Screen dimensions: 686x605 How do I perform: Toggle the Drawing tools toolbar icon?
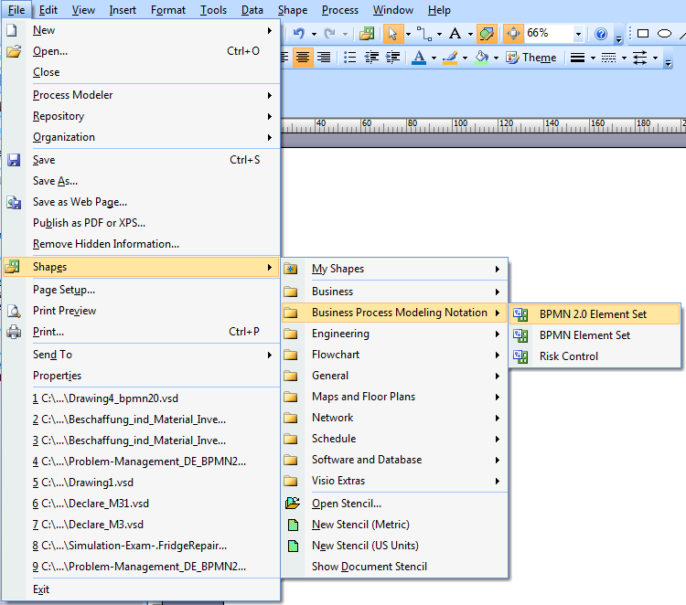pyautogui.click(x=487, y=34)
